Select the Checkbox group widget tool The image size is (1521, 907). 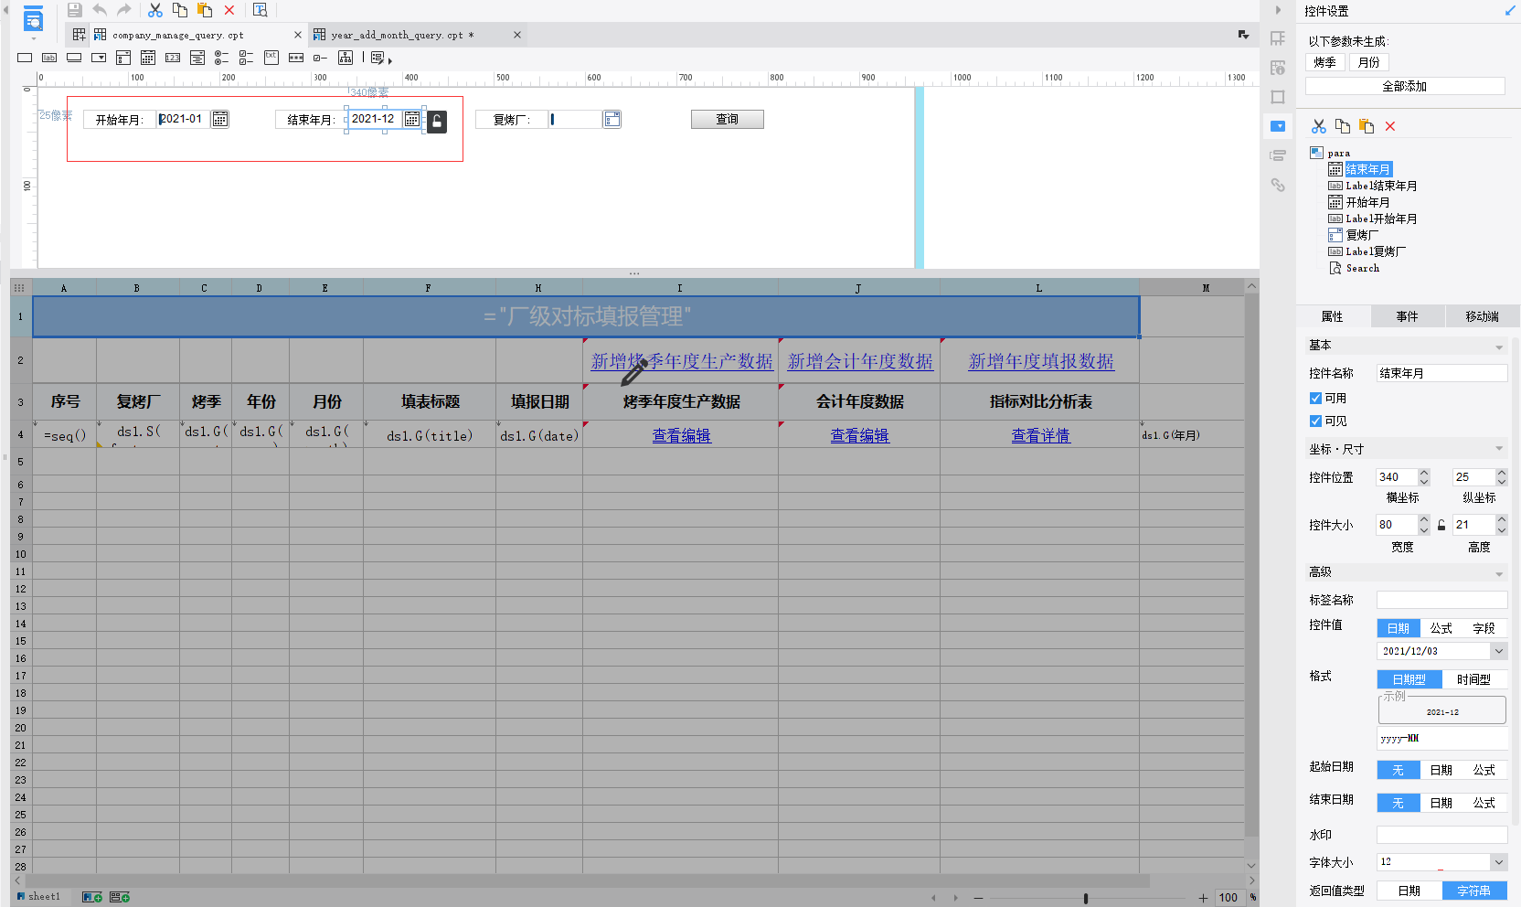247,58
